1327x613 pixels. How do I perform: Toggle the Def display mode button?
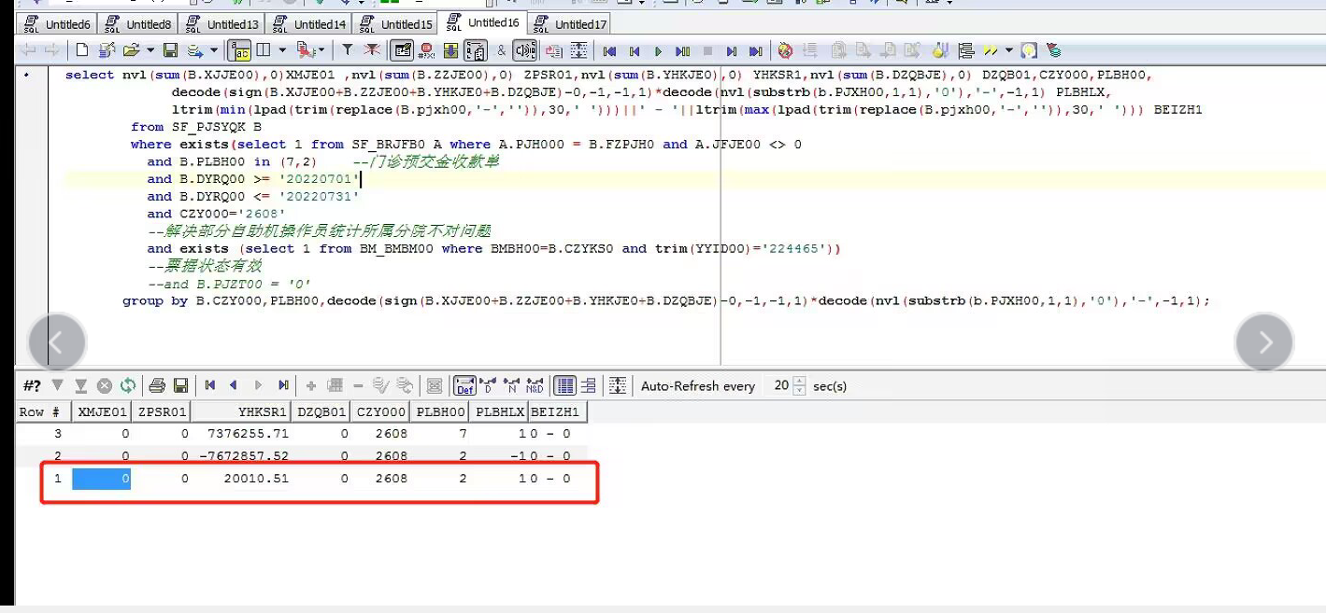(464, 385)
